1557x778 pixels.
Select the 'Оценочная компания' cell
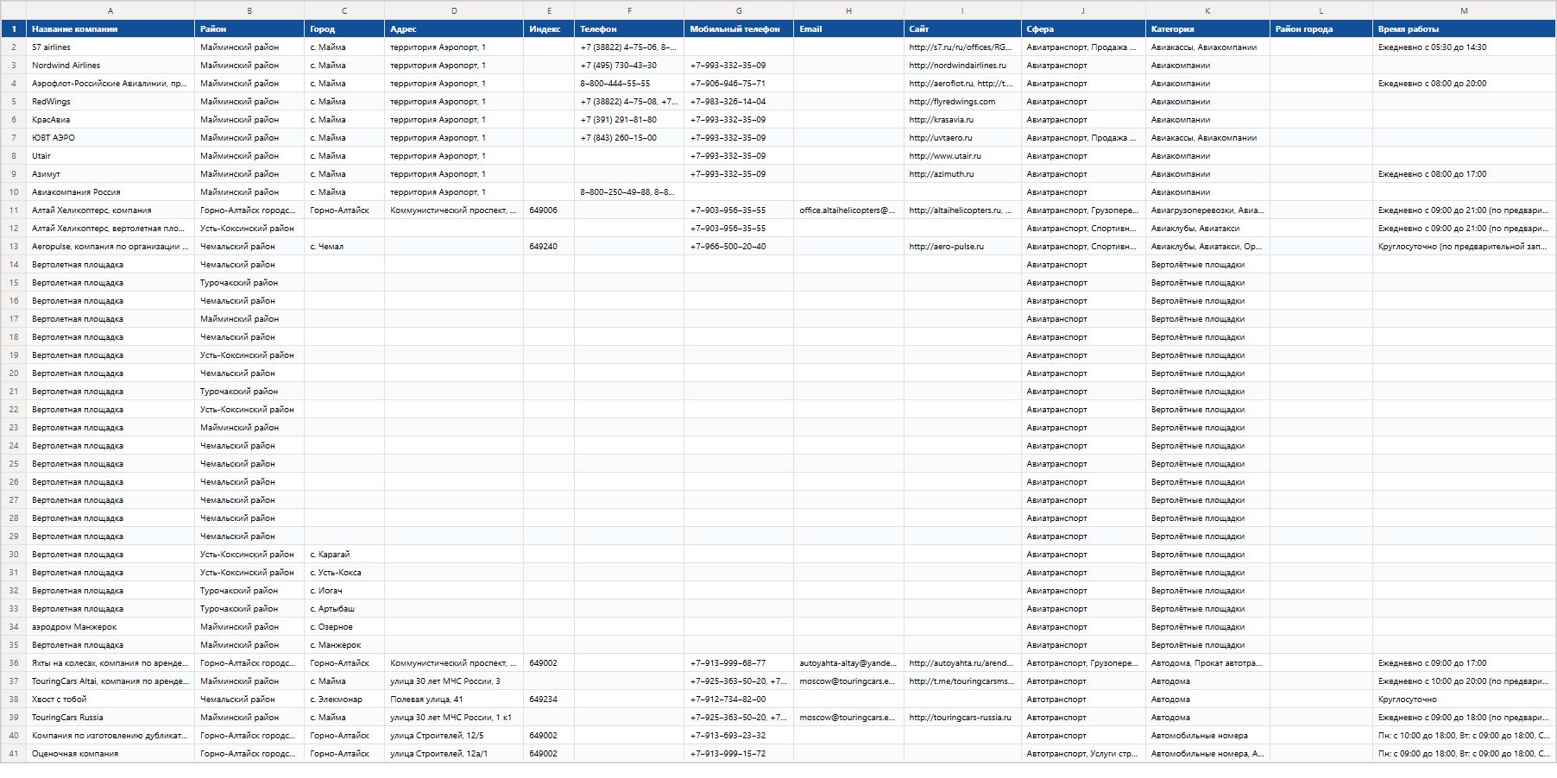(110, 754)
